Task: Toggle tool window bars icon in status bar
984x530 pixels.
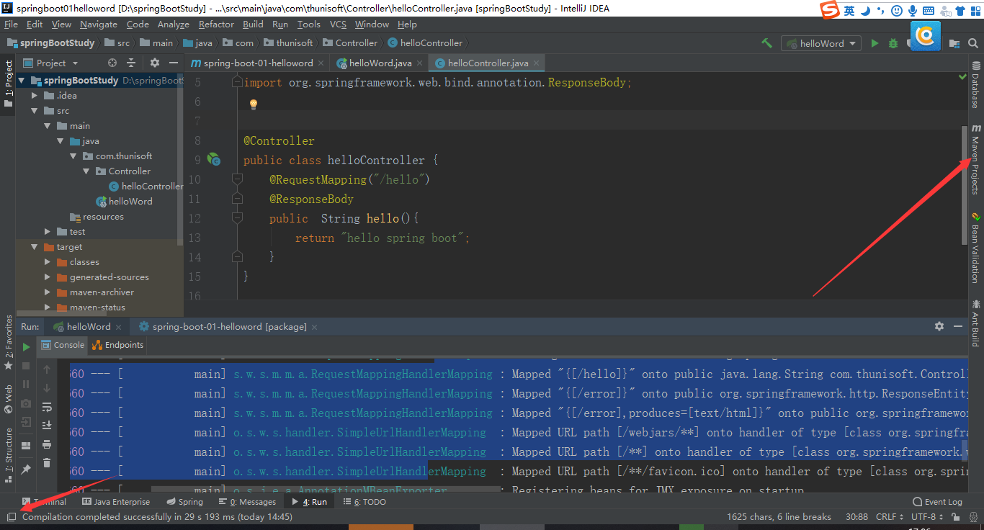Action: pyautogui.click(x=11, y=517)
